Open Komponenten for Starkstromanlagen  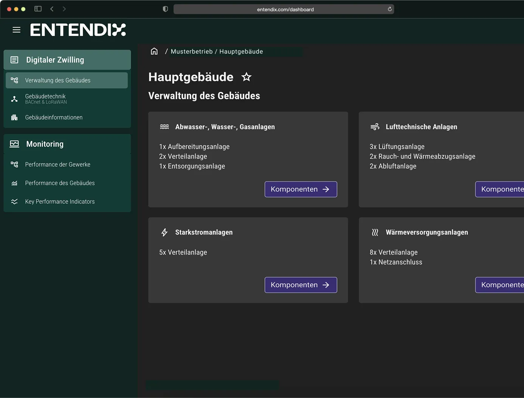301,285
